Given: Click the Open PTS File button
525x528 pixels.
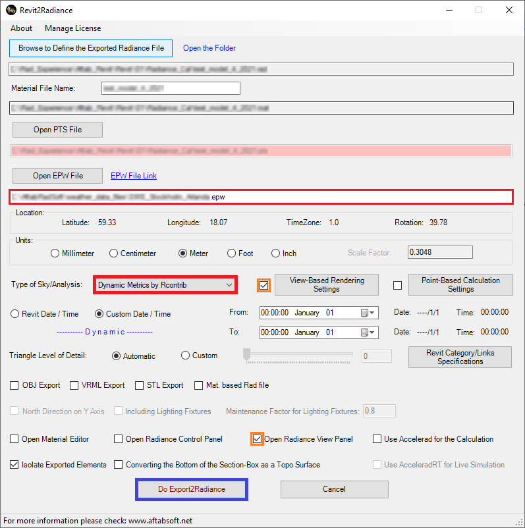Looking at the screenshot, I should (57, 130).
